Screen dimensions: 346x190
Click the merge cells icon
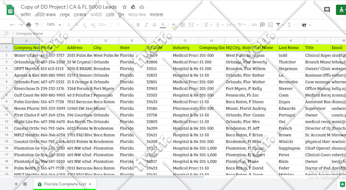pos(191,25)
